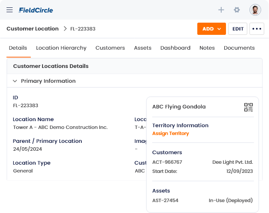Switch to the Details tab
The height and width of the screenshot is (213, 269).
click(18, 48)
